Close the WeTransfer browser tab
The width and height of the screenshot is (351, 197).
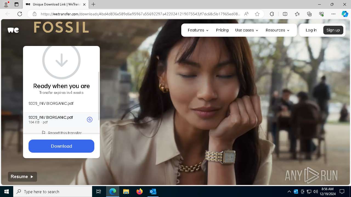point(84,4)
